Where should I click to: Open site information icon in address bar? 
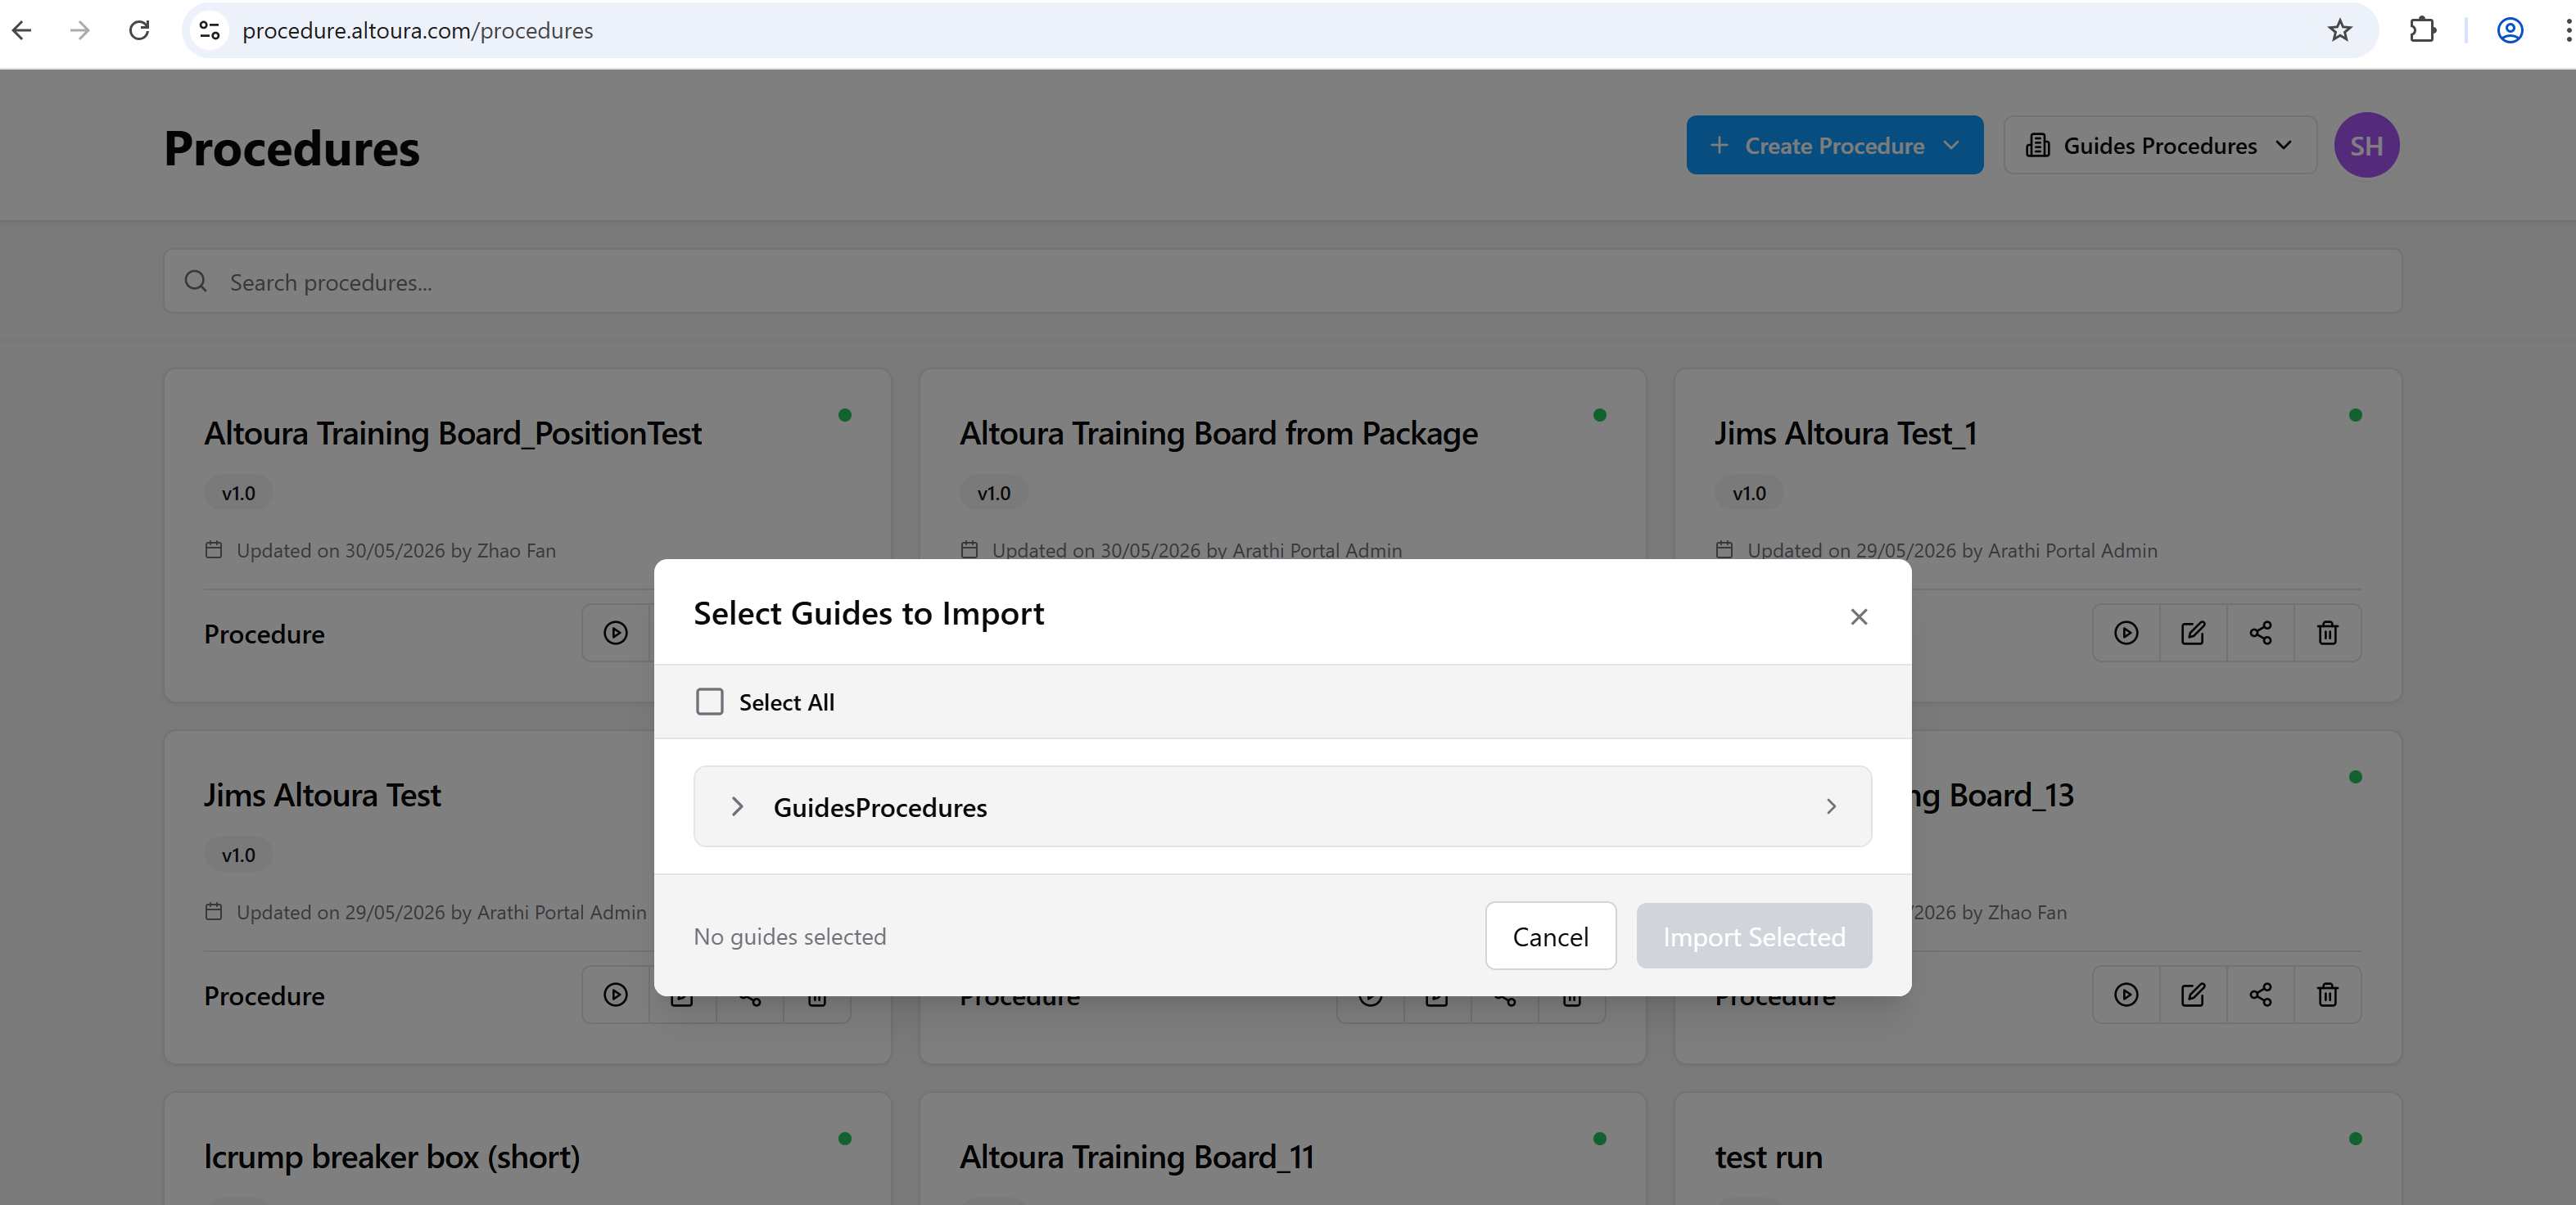tap(209, 30)
